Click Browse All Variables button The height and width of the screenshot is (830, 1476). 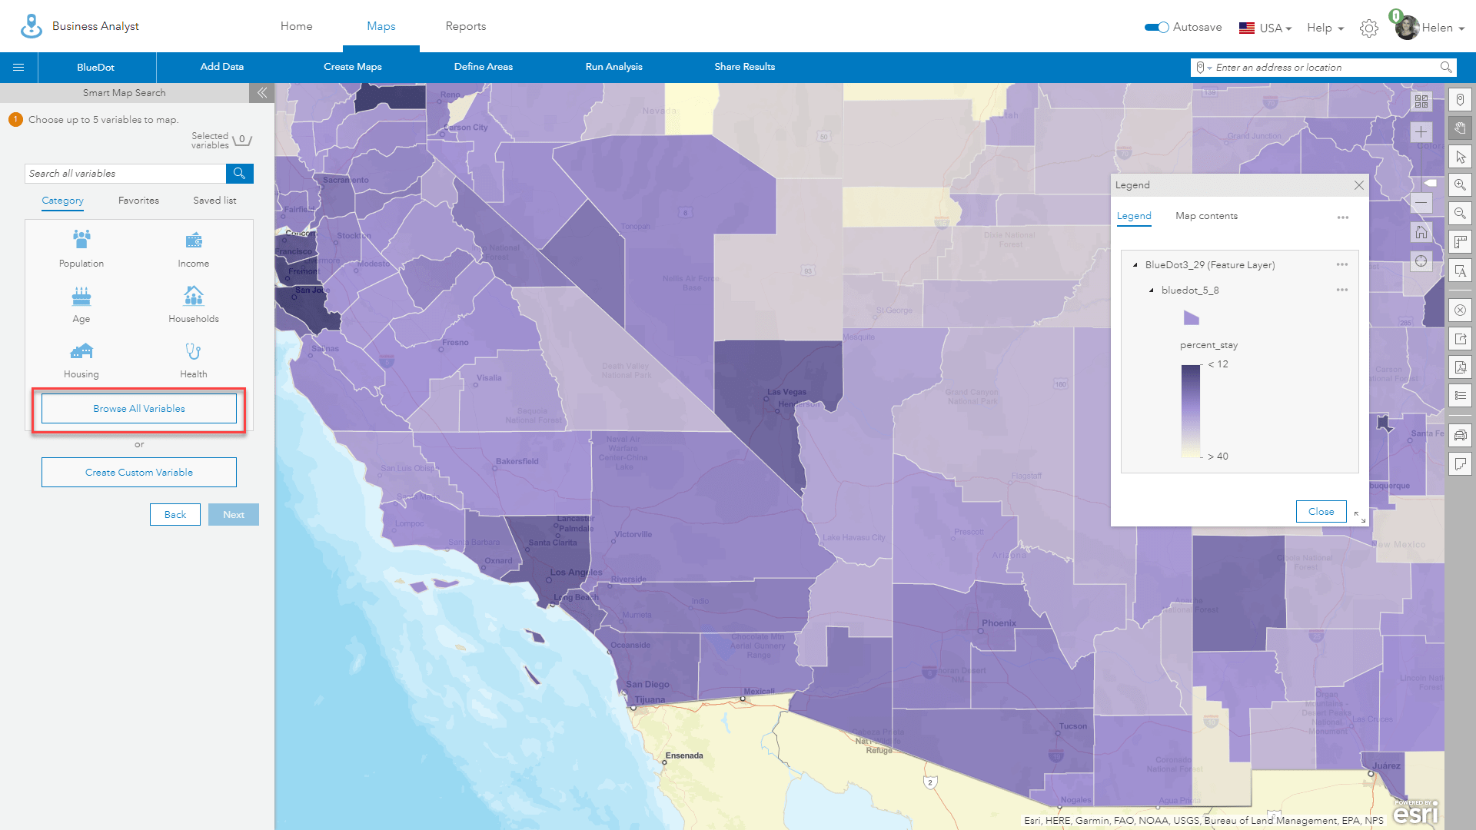[139, 408]
